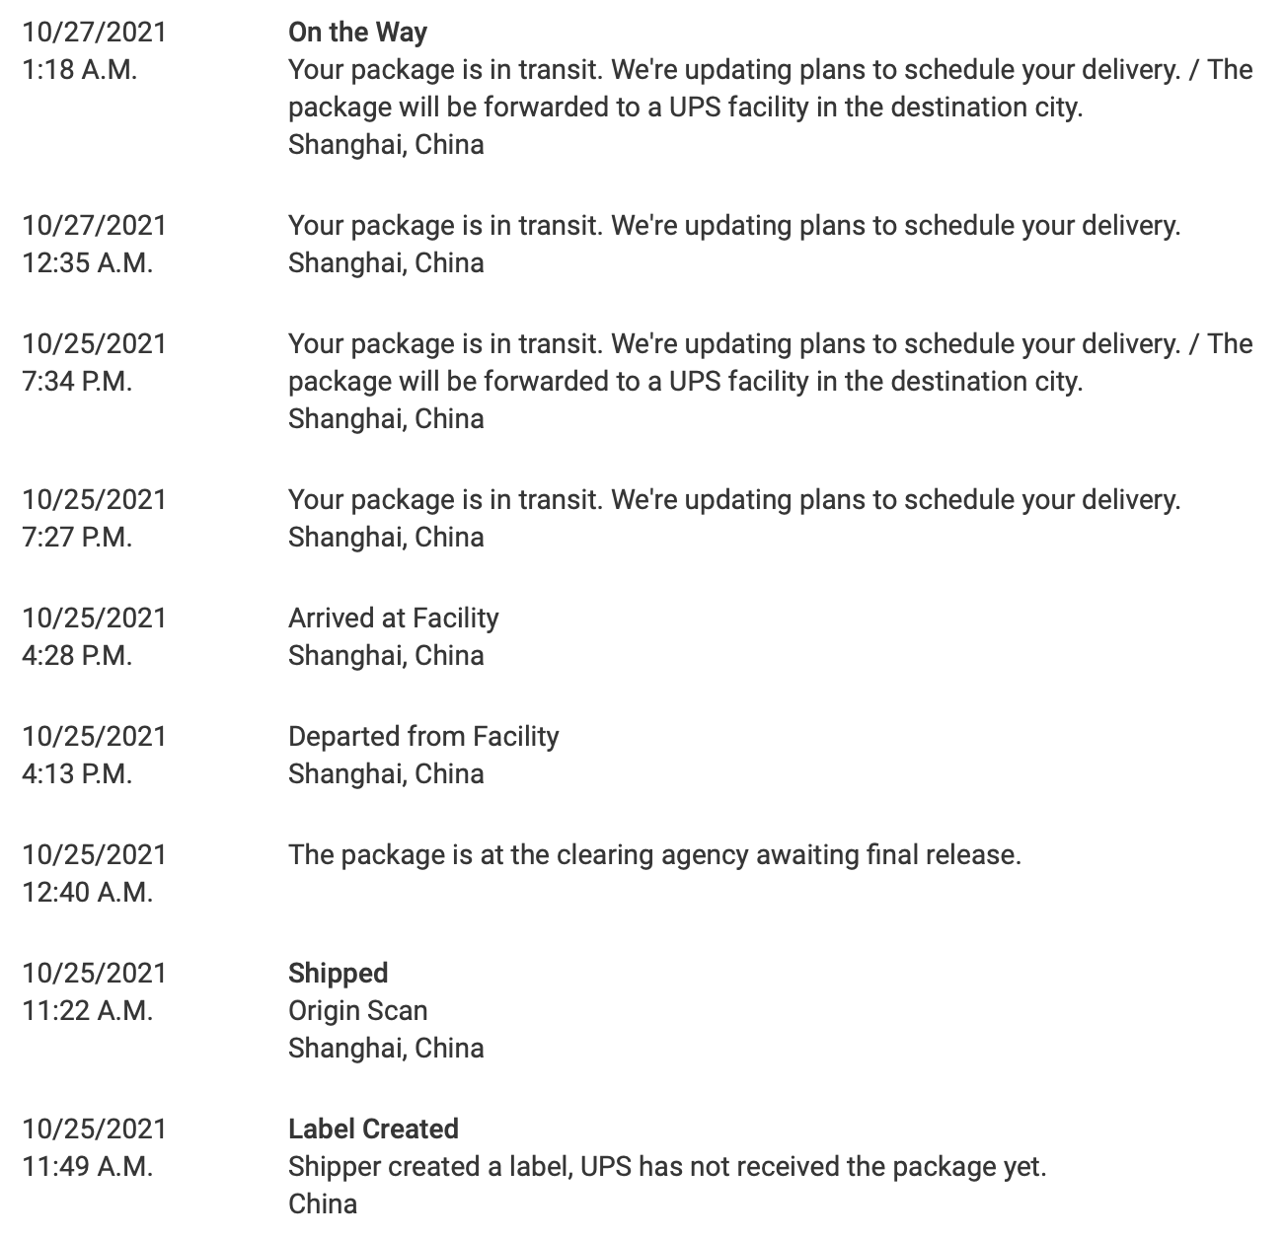Select the 1:18 A.M. timestamp entry
Viewport: 1285px width, 1239px height.
tap(79, 70)
